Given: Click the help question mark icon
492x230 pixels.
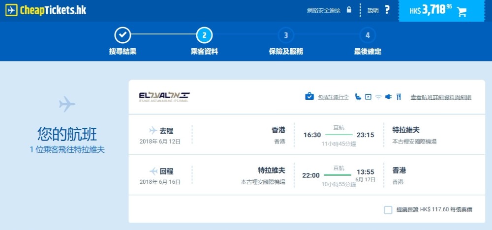Looking at the screenshot, I should point(387,10).
